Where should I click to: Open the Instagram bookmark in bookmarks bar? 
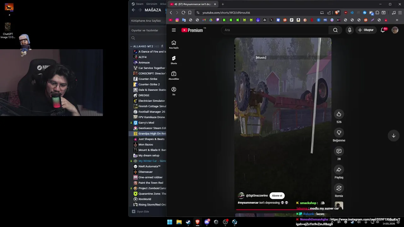click(177, 20)
